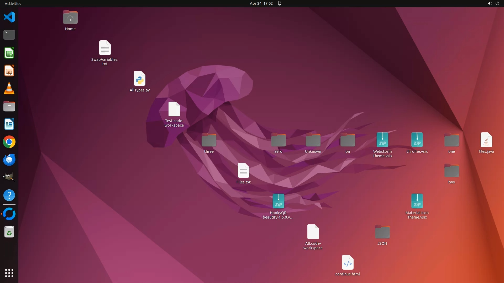Click the Home folder icon
504x283 pixels.
point(70,18)
